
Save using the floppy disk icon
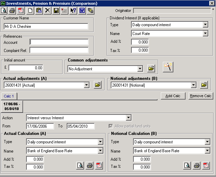click(x=56, y=11)
